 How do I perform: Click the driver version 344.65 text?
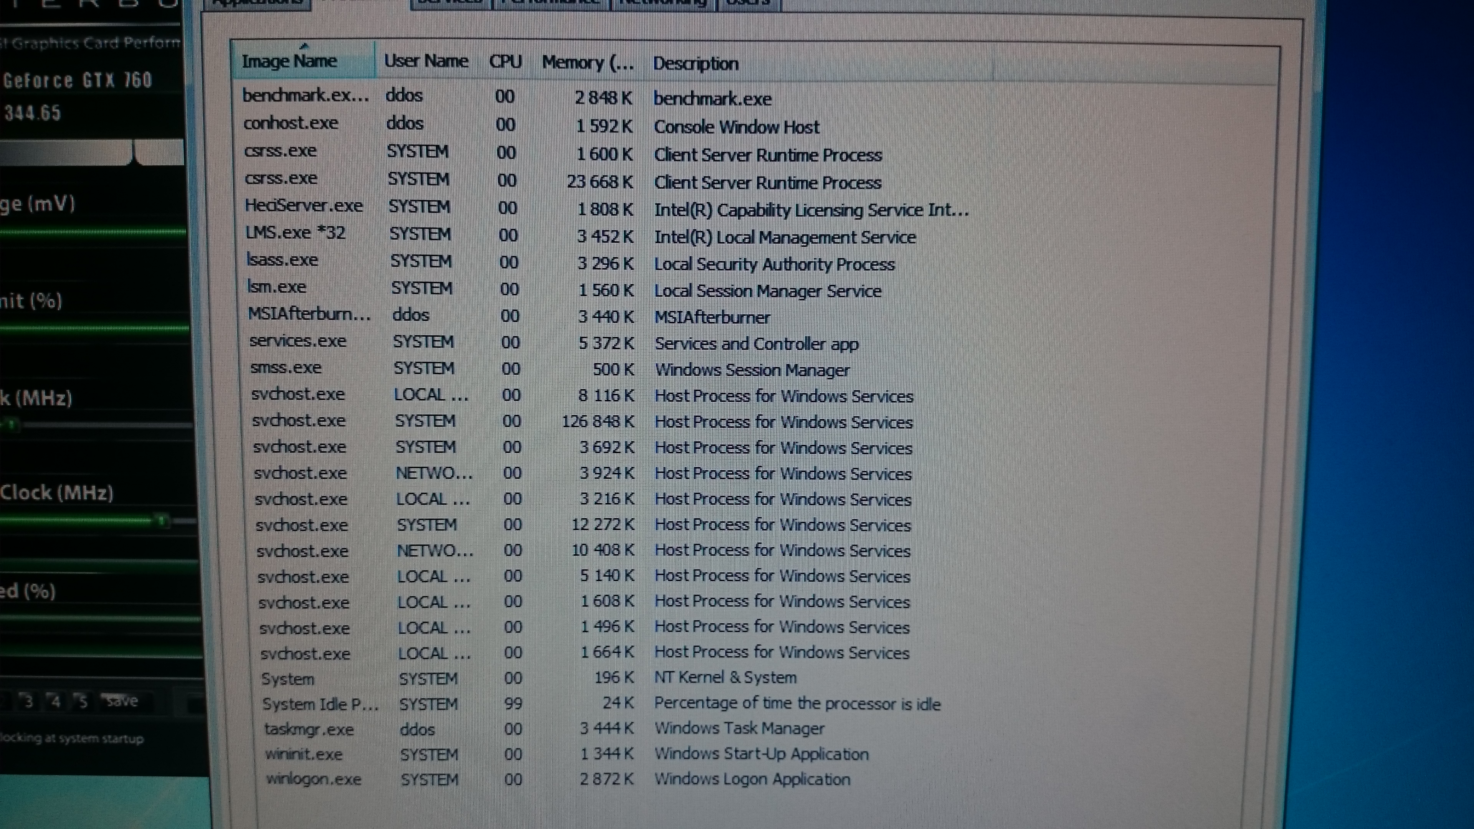[33, 113]
